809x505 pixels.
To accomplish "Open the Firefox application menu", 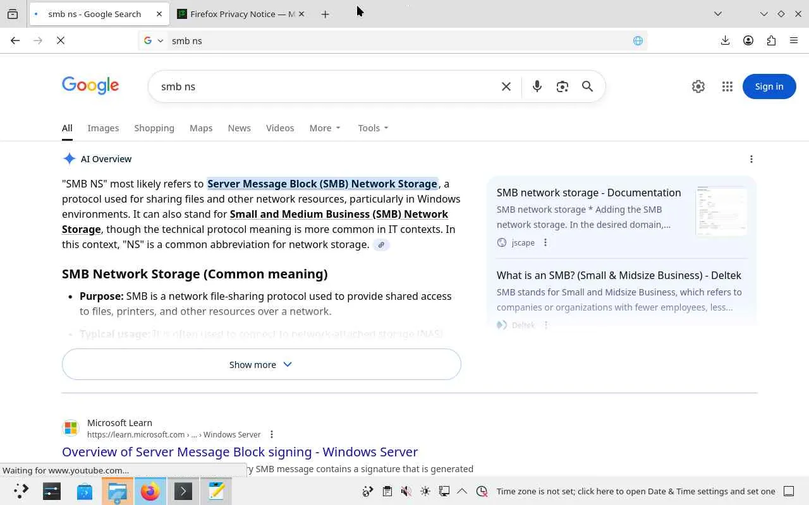I will tap(794, 40).
